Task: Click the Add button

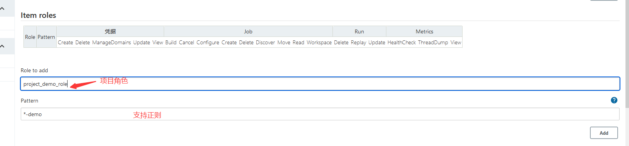Action: coord(604,133)
